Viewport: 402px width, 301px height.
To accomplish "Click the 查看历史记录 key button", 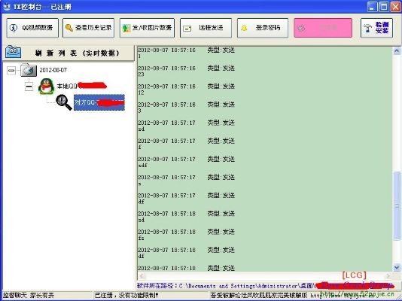I will (88, 28).
